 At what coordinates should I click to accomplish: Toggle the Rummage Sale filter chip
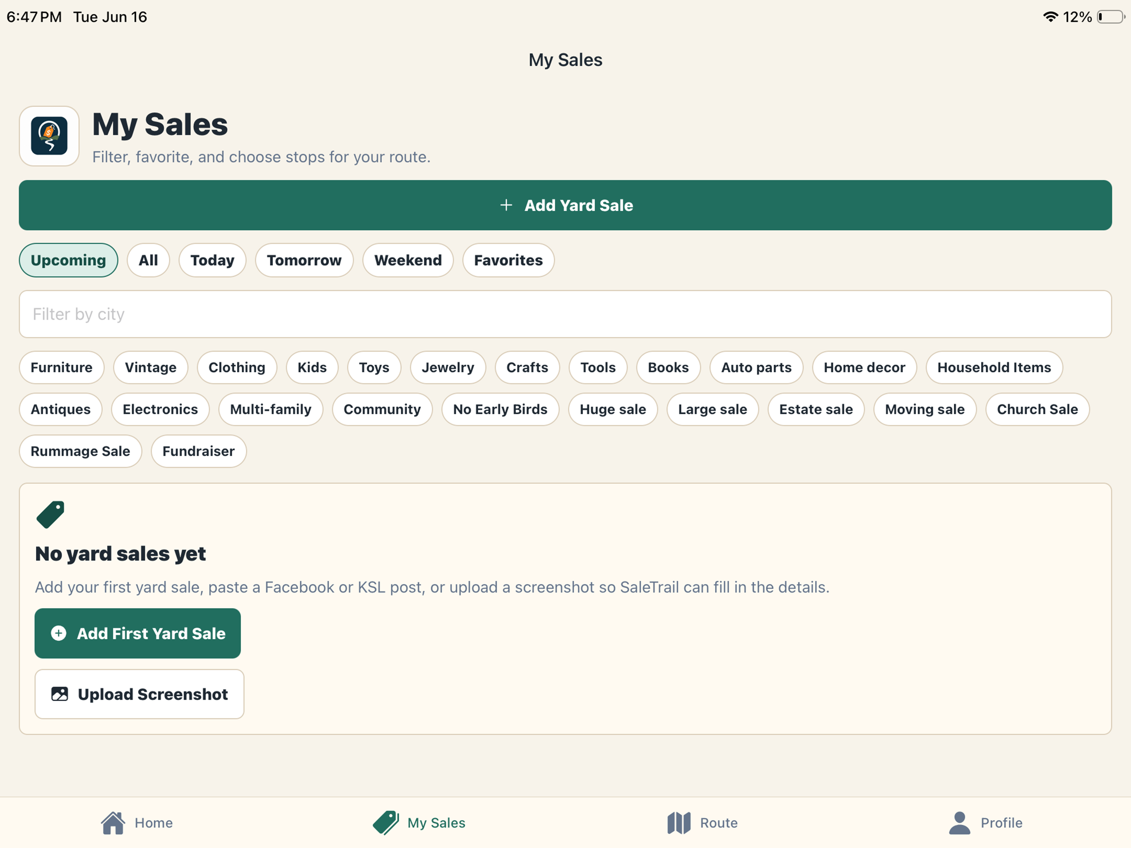point(80,451)
